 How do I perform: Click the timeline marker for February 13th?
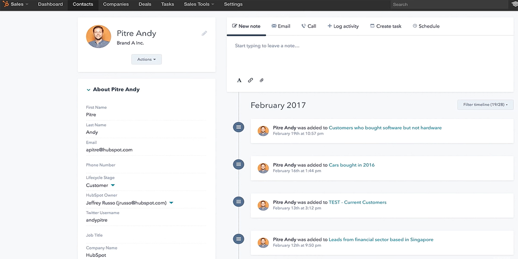click(x=238, y=202)
